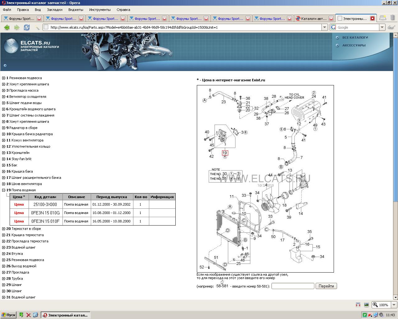Expand item 20 Термостат в сборе
The height and width of the screenshot is (319, 398).
point(3,229)
